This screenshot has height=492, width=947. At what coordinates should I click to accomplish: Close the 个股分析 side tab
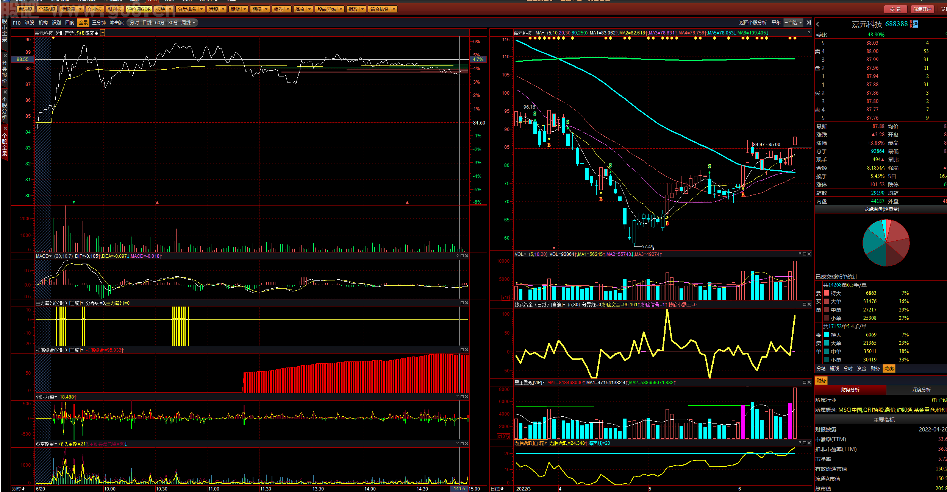point(5,92)
